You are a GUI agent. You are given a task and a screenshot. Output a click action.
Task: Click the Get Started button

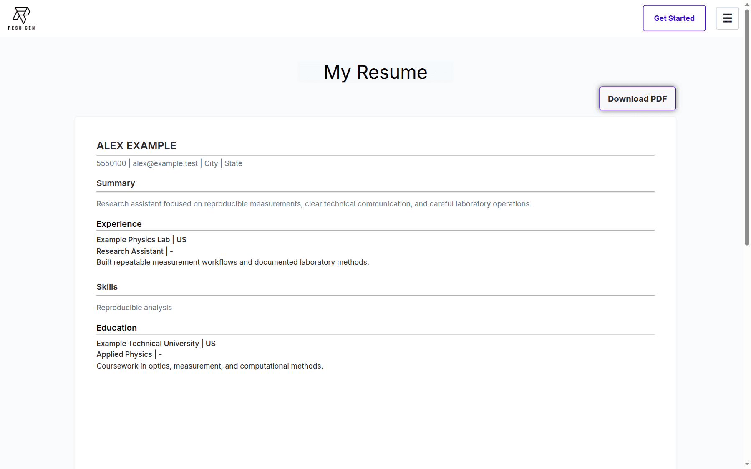674,18
